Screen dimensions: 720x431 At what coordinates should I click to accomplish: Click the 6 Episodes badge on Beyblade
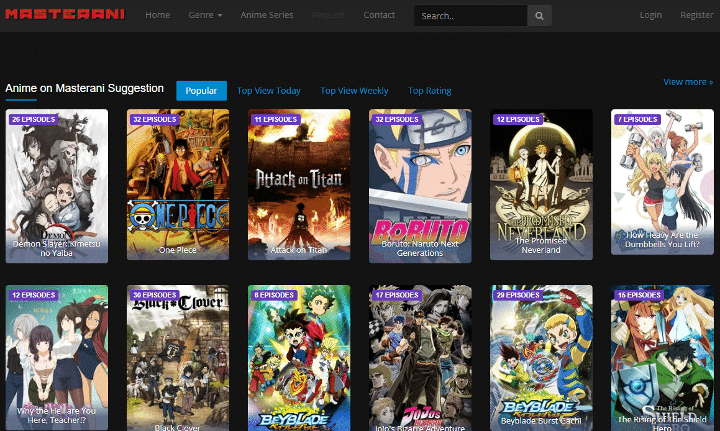(274, 295)
